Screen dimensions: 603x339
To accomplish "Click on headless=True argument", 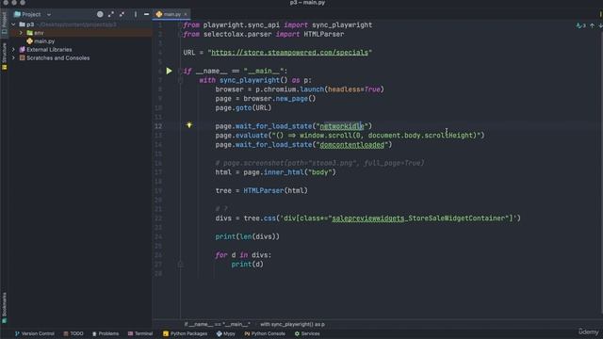I will point(354,89).
